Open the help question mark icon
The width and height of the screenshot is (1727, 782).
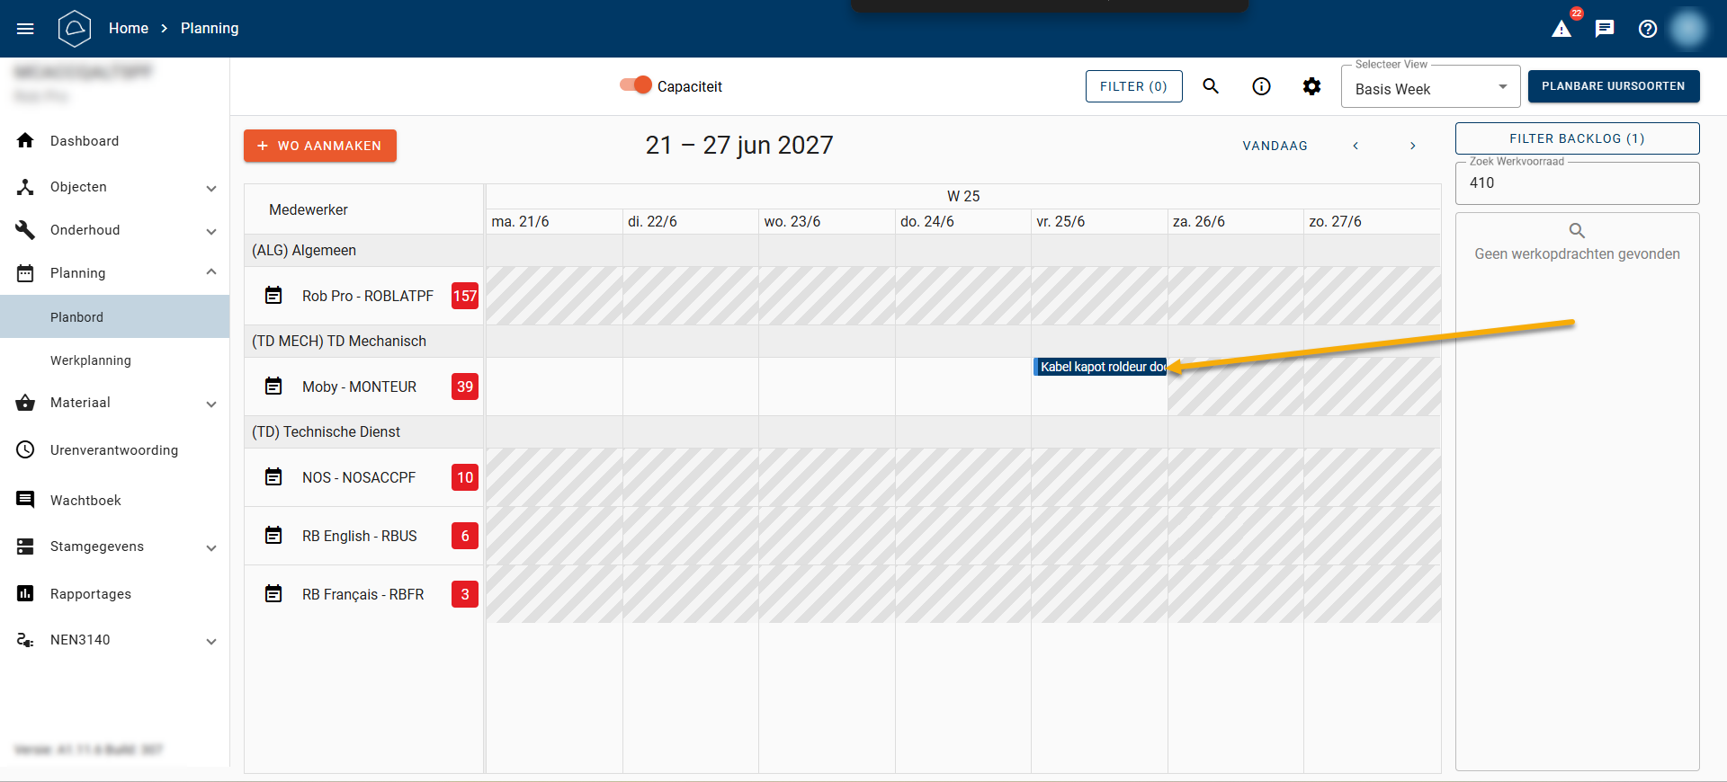point(1648,29)
